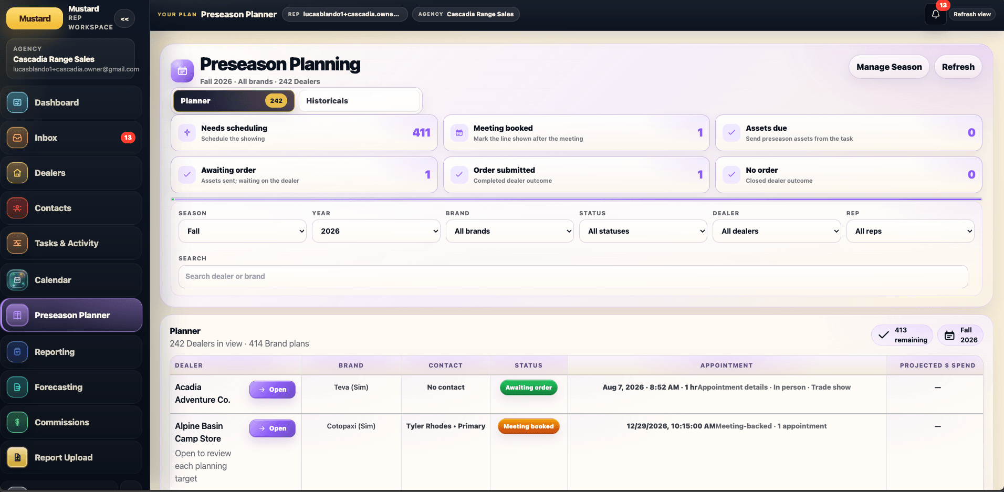Navigate to Commissions in sidebar
The height and width of the screenshot is (492, 1004).
pos(71,422)
